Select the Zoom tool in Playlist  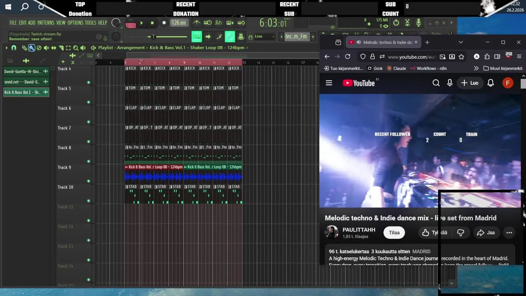[x=76, y=48]
